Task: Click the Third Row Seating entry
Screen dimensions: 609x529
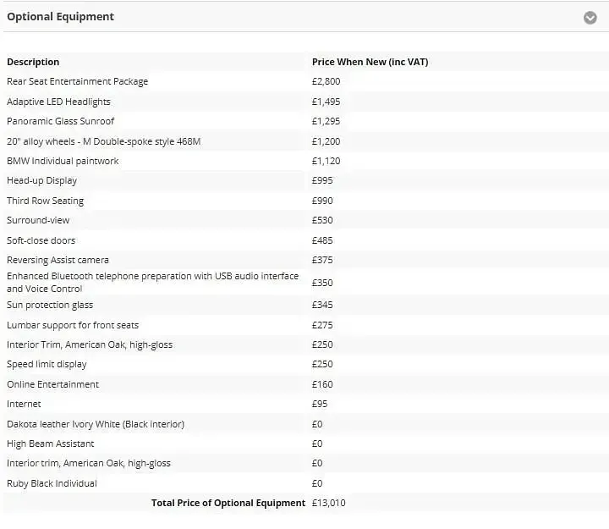Action: (45, 201)
